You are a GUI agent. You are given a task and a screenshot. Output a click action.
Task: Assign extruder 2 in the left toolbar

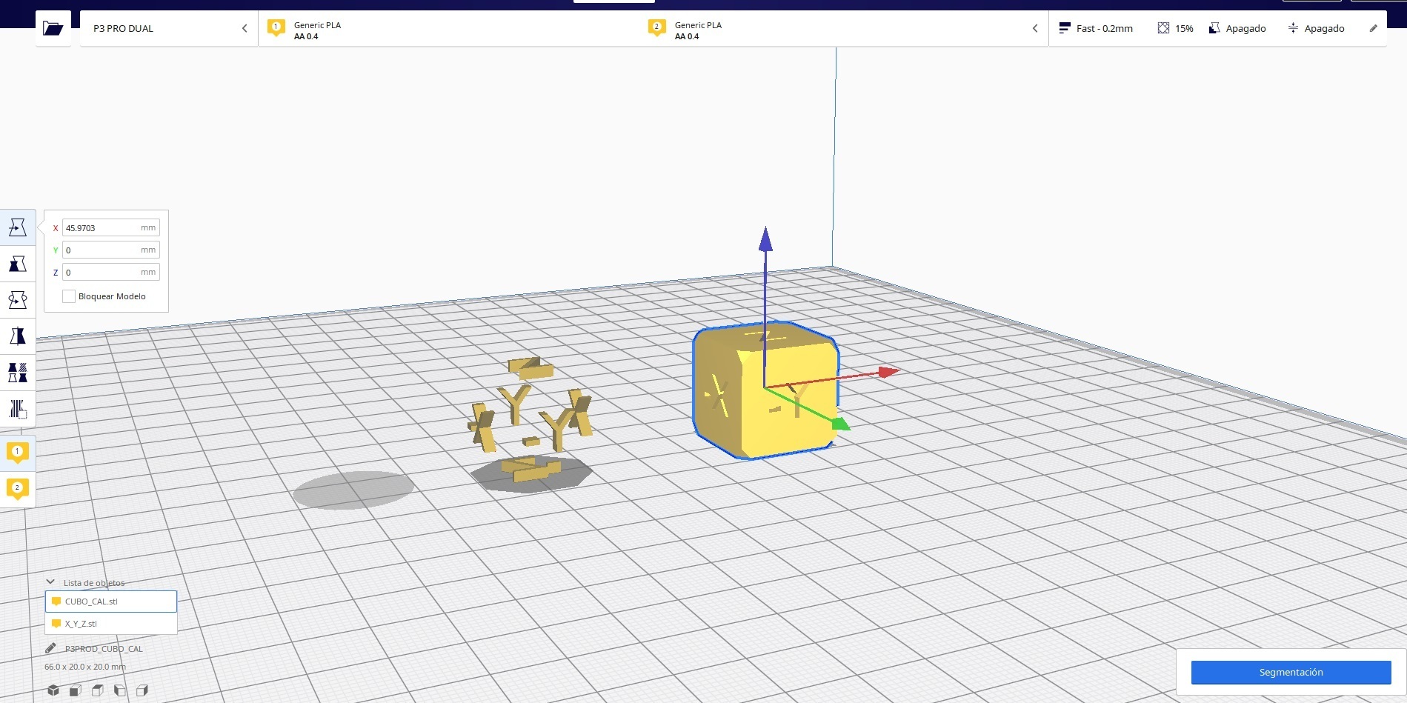(18, 489)
